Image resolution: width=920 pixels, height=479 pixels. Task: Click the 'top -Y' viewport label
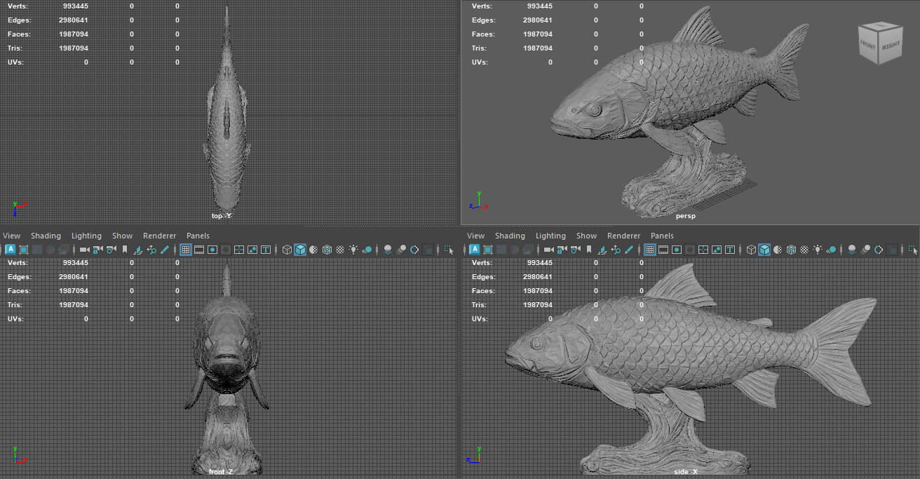pos(222,216)
